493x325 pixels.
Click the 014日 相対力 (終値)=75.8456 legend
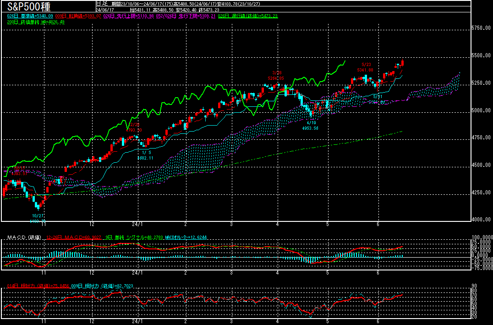click(38, 286)
